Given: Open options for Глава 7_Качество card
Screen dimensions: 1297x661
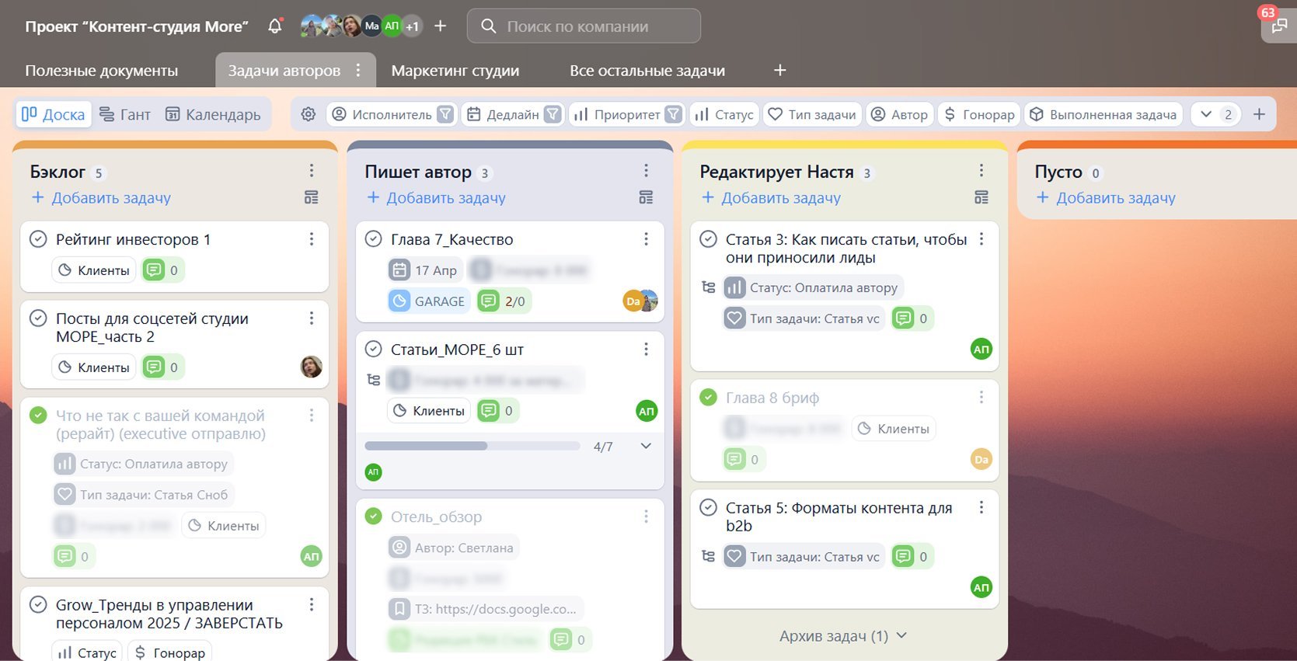Looking at the screenshot, I should click(646, 239).
